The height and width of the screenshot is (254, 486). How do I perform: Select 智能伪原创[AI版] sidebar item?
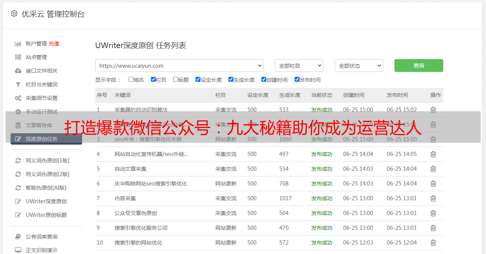(46, 188)
